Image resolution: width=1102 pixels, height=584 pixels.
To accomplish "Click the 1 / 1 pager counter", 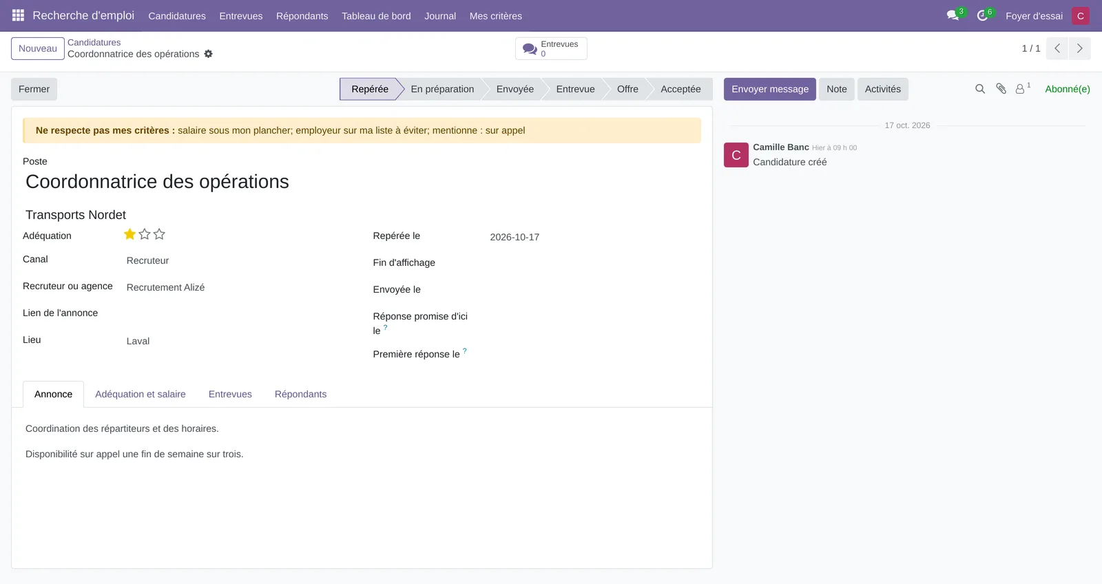I will tap(1031, 48).
